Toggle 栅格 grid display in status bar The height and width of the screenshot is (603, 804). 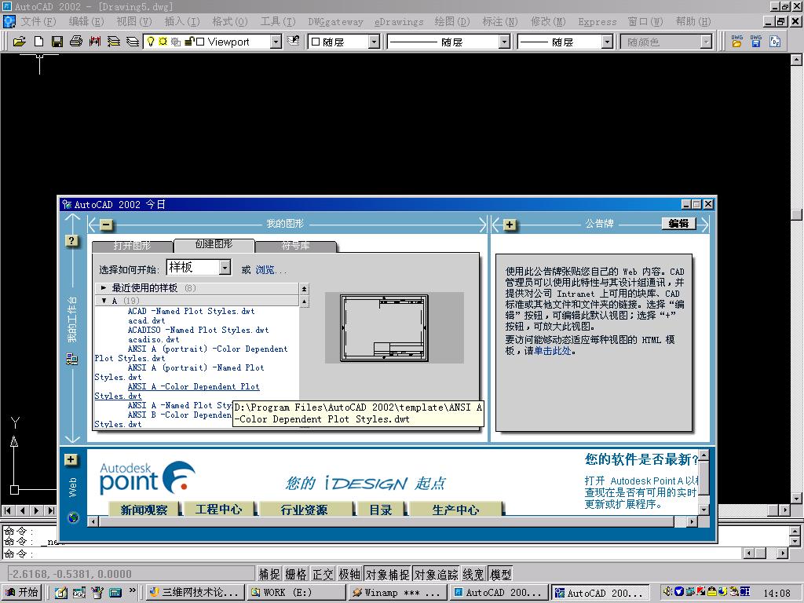tap(296, 574)
